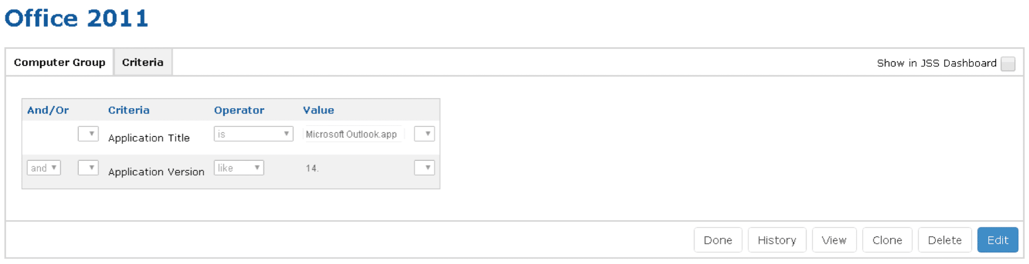Click the Application Title criteria label
The image size is (1029, 264).
pos(149,138)
